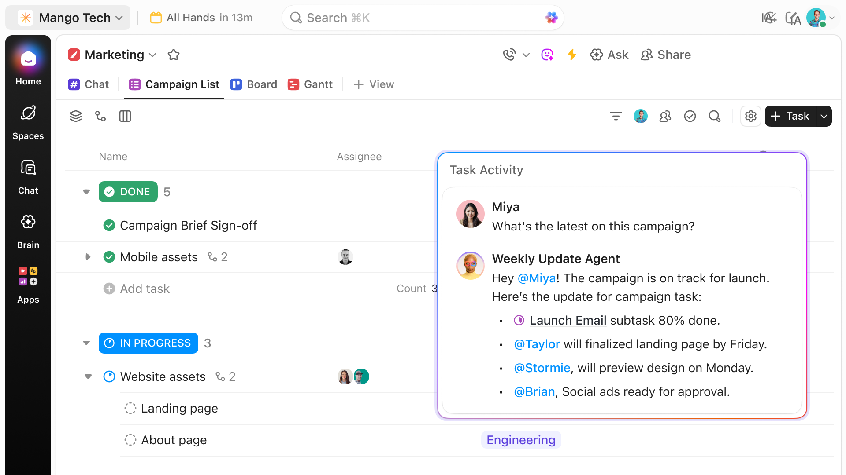
Task: Click the columns layout icon
Action: (x=125, y=116)
